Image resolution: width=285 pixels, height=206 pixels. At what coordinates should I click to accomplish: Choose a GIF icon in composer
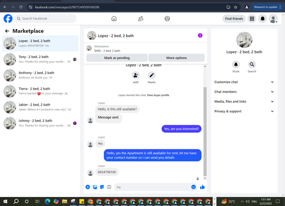pos(109,187)
